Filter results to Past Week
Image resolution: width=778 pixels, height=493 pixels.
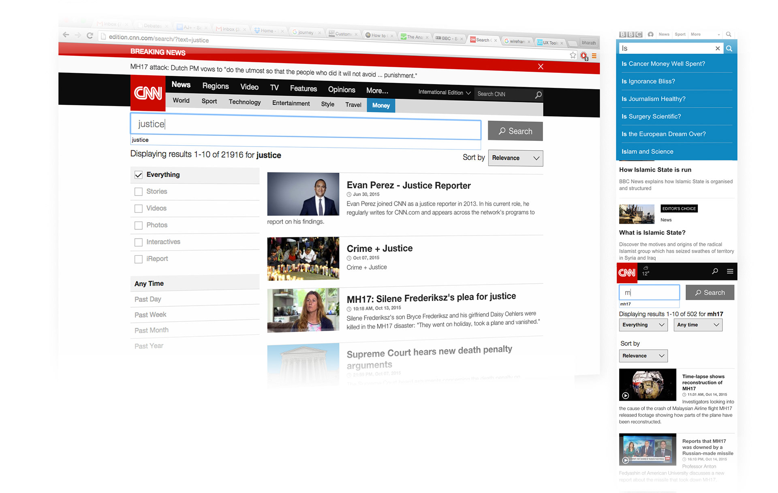click(150, 315)
